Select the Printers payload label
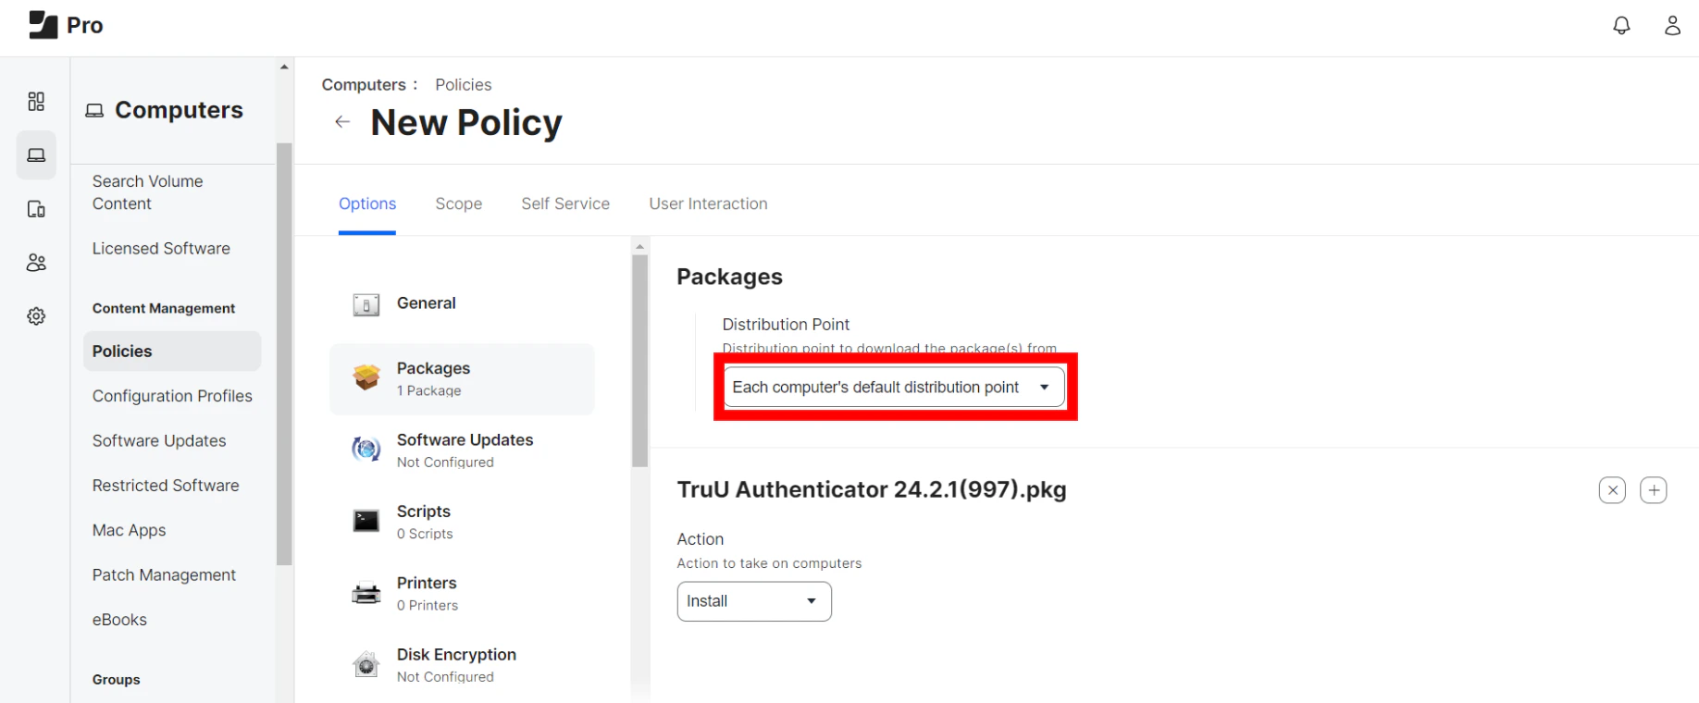The image size is (1699, 703). [427, 584]
